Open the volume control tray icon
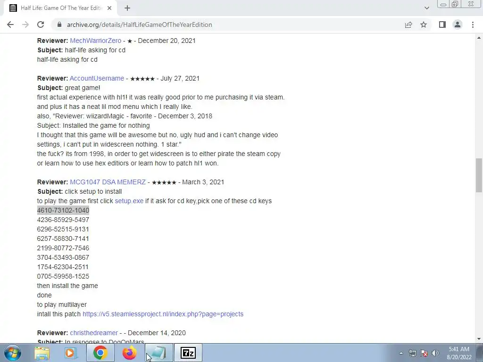Viewport: 483px width, 362px height. click(435, 353)
